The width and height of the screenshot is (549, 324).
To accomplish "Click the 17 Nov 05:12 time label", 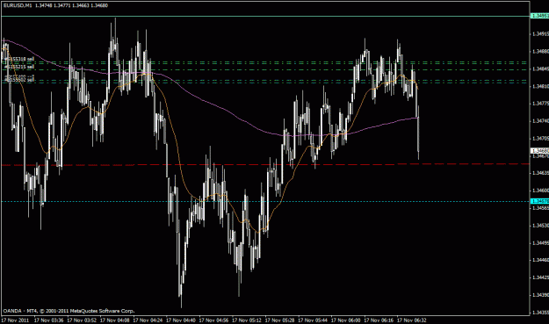I will coord(247,320).
